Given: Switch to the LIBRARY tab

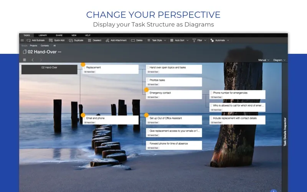Looking at the screenshot, I should point(43,35).
